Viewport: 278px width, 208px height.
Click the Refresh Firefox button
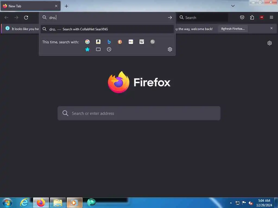coord(233,29)
